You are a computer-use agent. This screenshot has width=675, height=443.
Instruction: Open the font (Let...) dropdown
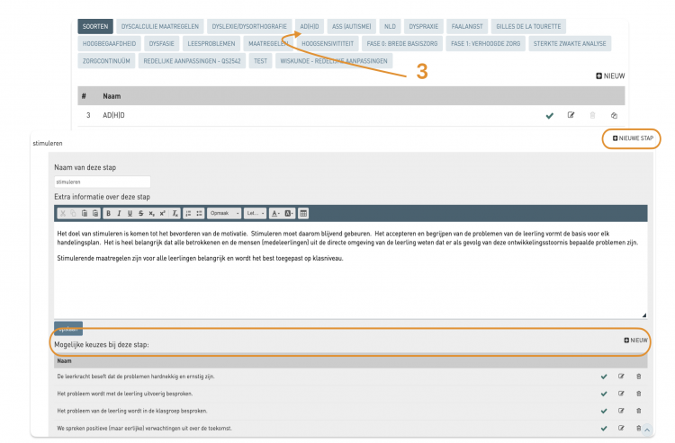255,213
